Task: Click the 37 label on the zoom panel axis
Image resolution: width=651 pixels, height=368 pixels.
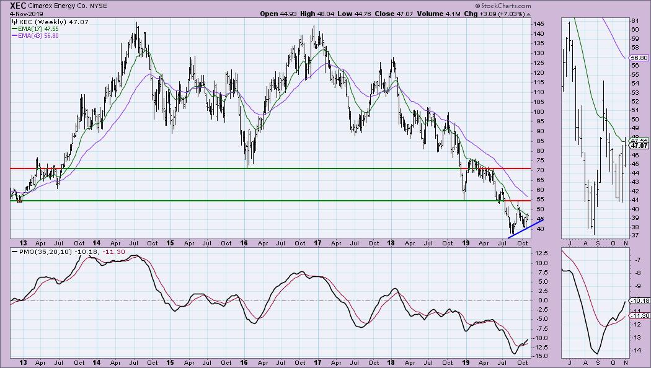Action: tap(635, 235)
